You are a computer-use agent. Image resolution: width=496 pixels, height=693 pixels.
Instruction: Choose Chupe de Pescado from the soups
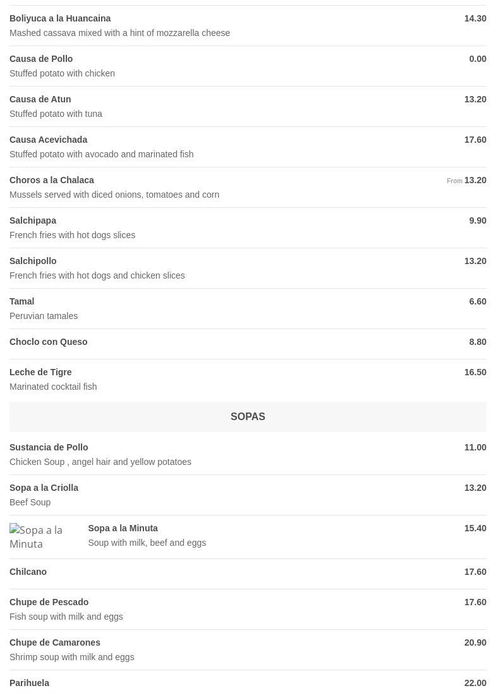click(x=49, y=602)
